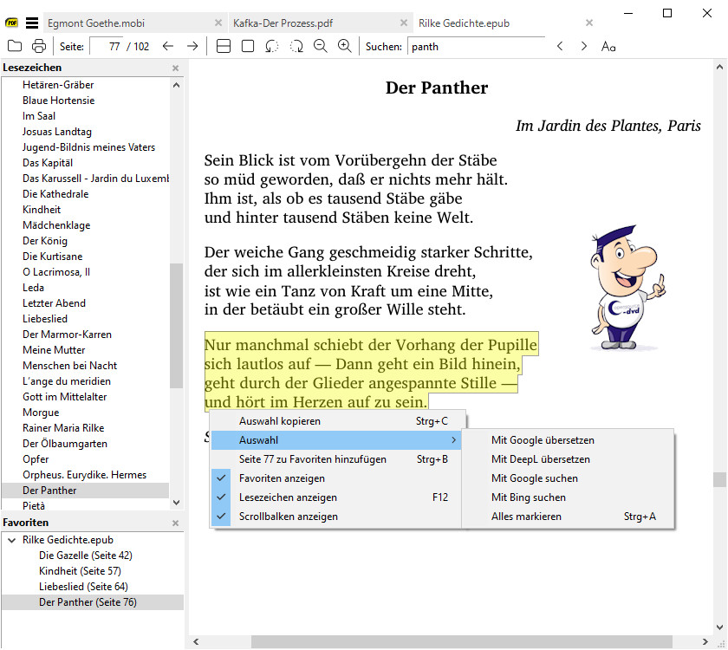Collapse the Rilke Gedichte.epub favorites node
728x650 pixels.
point(11,540)
